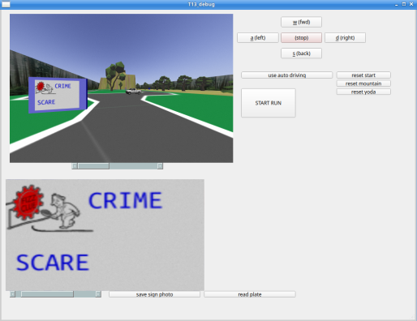Click the sign image slider handle
This screenshot has width=417, height=321.
[x=47, y=294]
